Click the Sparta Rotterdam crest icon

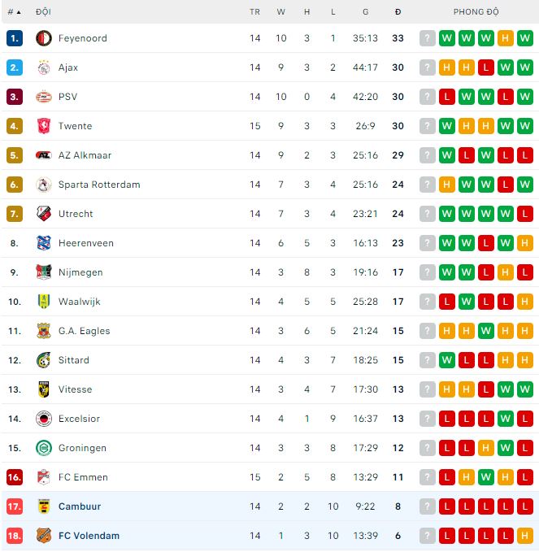click(x=44, y=185)
